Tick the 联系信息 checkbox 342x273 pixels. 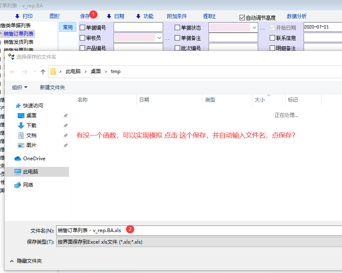[272, 38]
